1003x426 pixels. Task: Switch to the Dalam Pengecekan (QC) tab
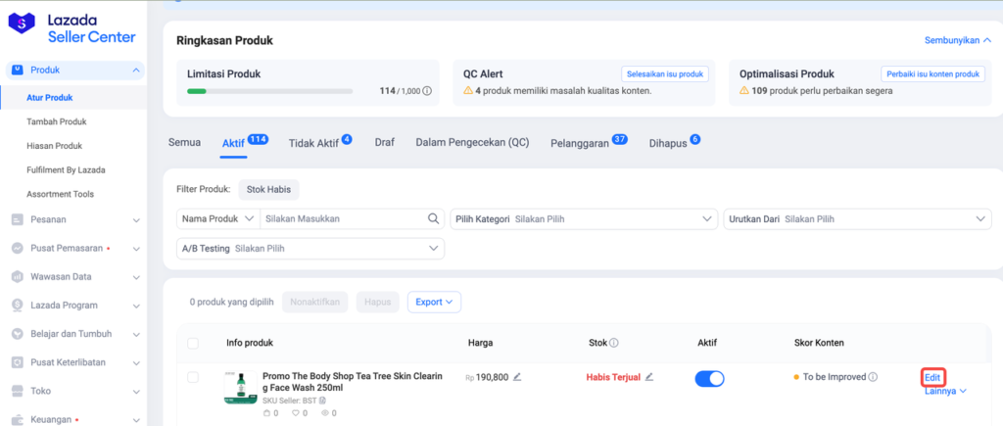[x=473, y=143]
